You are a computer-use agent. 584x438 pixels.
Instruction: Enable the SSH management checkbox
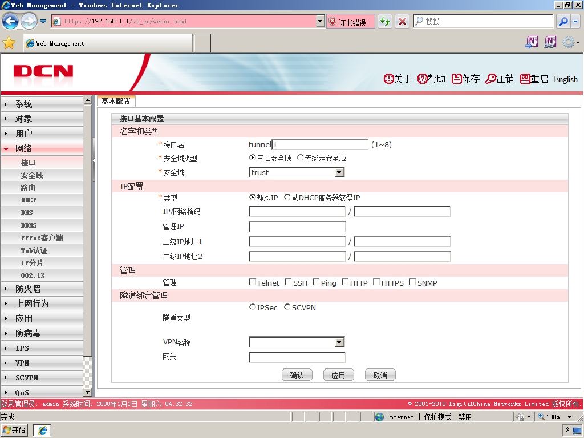click(x=288, y=282)
